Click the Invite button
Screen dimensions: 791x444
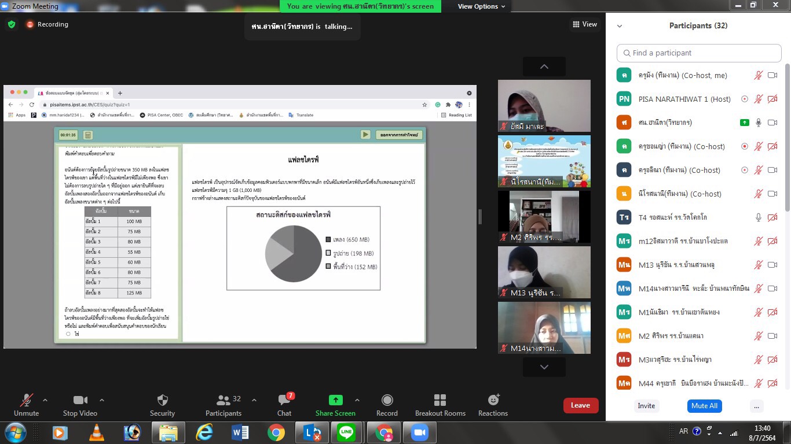646,406
